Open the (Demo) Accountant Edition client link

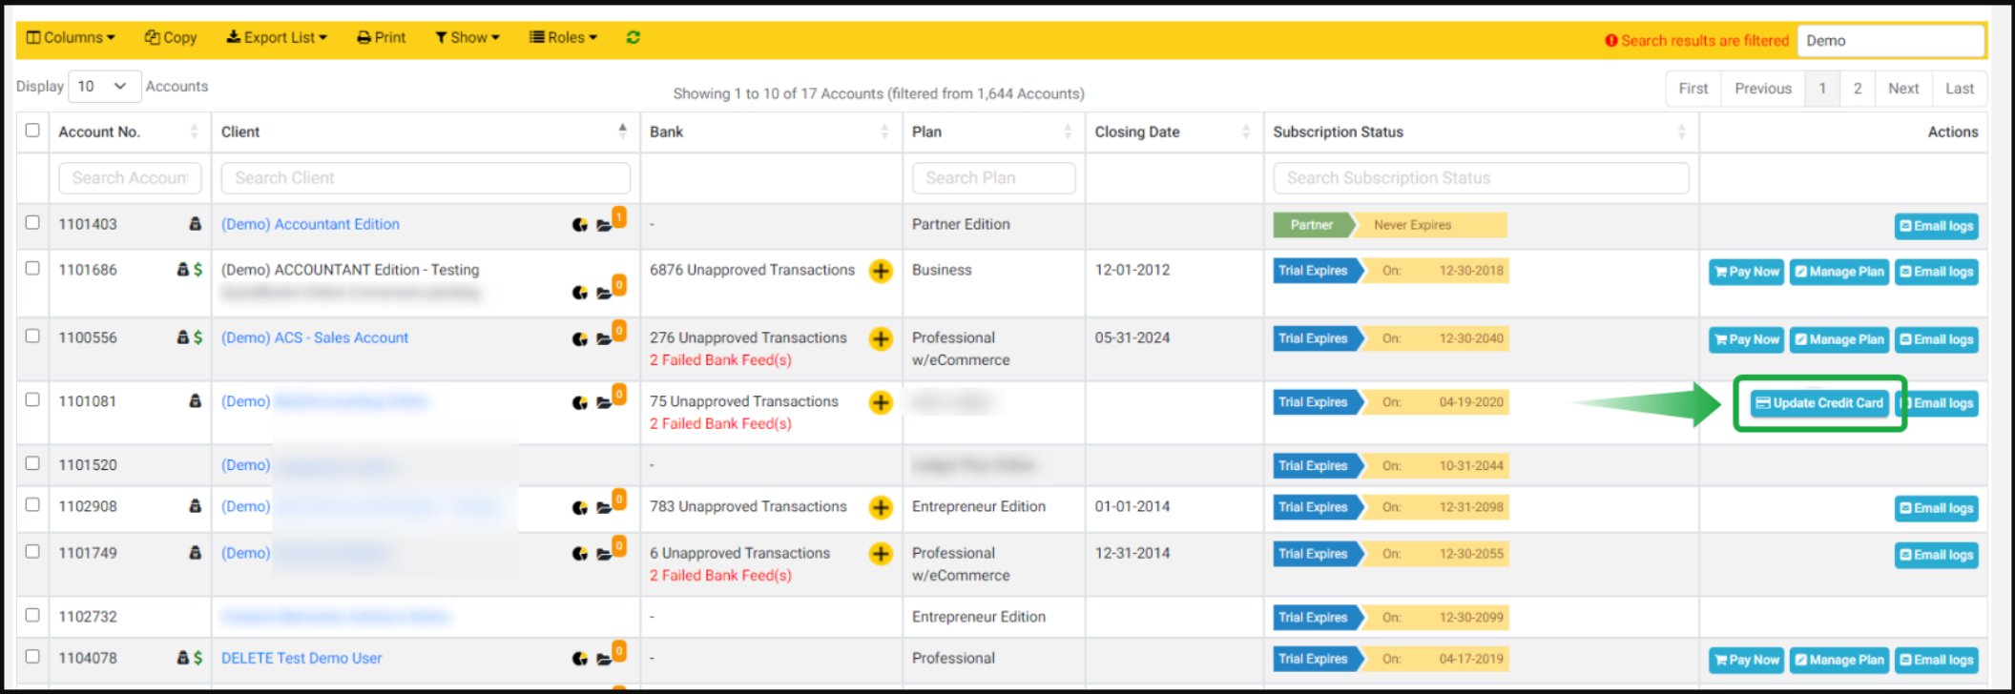tap(310, 224)
